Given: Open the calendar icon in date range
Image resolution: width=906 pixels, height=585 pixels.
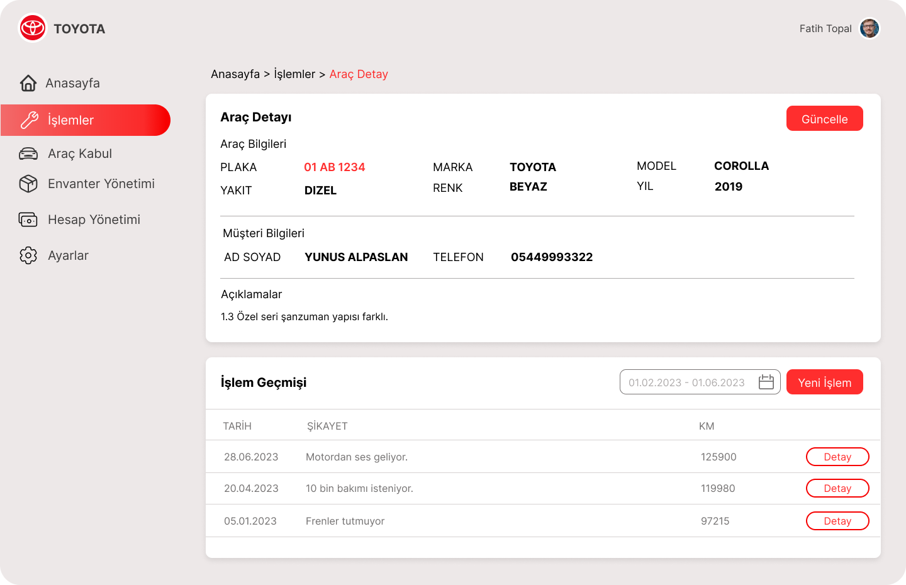Looking at the screenshot, I should click(766, 382).
